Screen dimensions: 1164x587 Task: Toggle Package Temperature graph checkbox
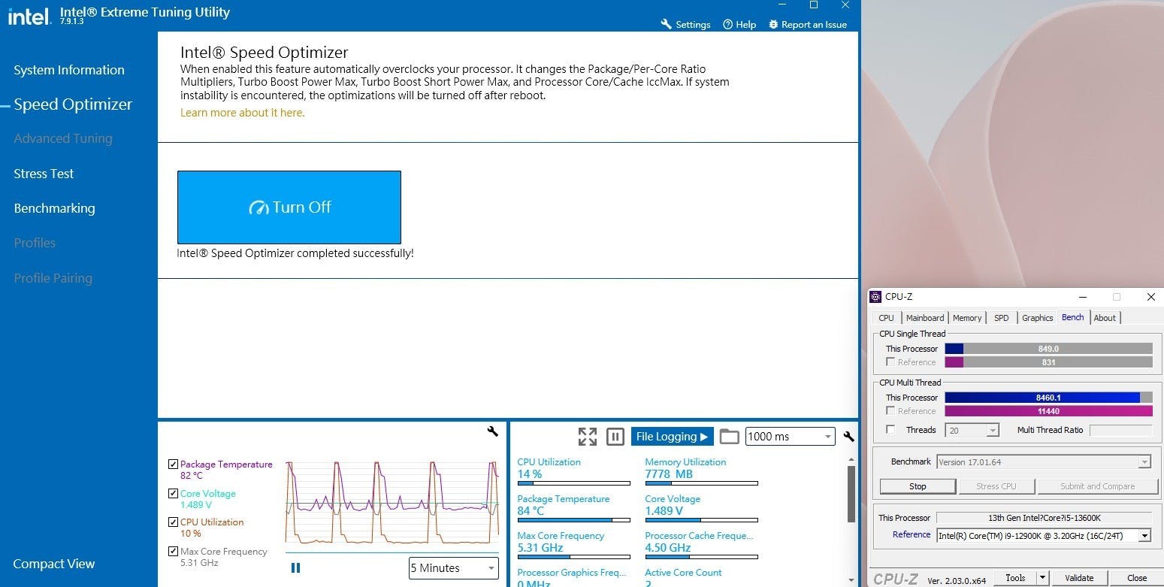tap(174, 464)
